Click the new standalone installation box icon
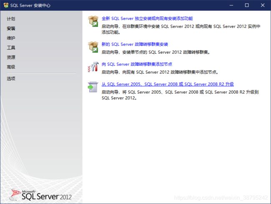Screen dimensions: 271x204 tap(93, 21)
